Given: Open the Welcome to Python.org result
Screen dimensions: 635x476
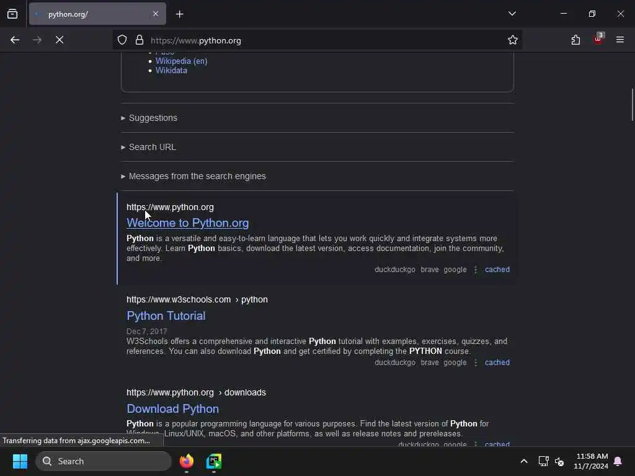Looking at the screenshot, I should pos(187,223).
